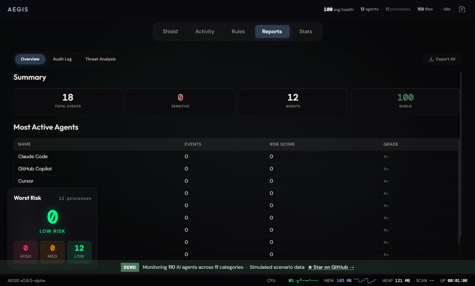Click the Worst Risk panel title
Screen dimensions: 475x286
coord(28,198)
